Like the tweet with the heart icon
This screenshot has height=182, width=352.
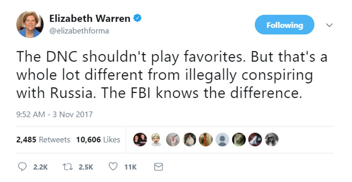point(113,167)
